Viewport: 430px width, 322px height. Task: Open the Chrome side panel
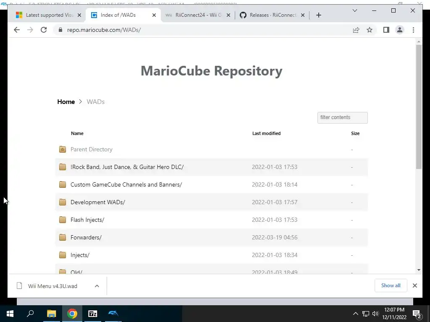[386, 30]
